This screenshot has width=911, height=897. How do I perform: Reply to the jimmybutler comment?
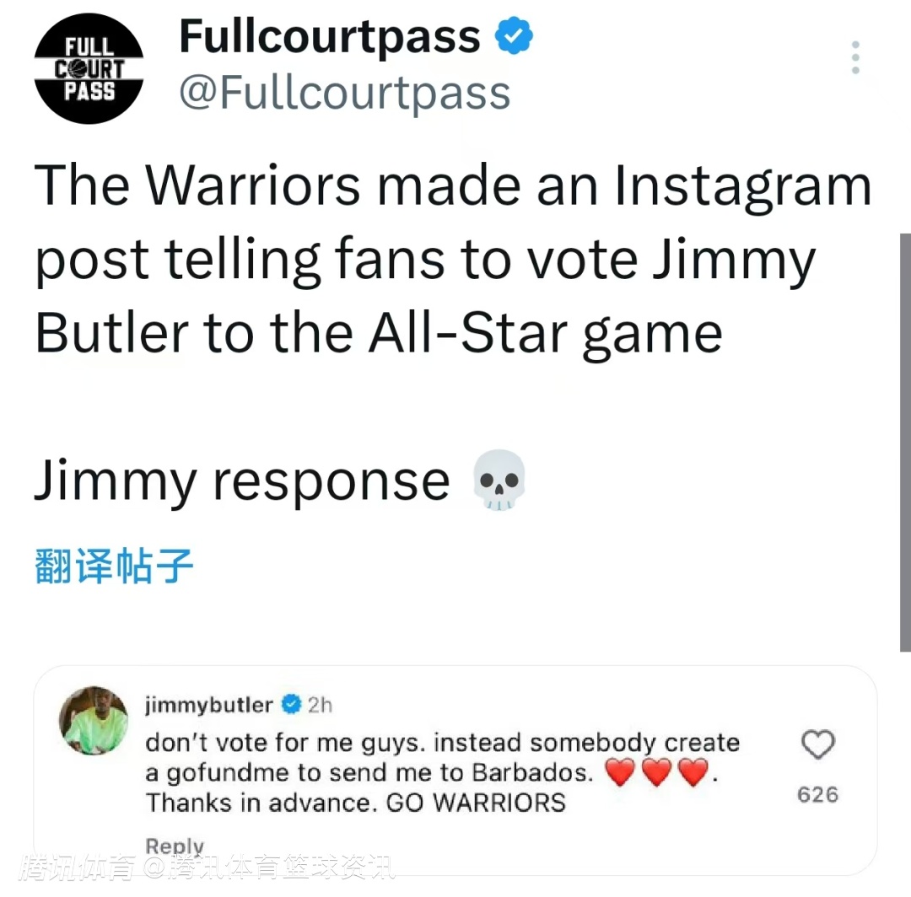(175, 846)
